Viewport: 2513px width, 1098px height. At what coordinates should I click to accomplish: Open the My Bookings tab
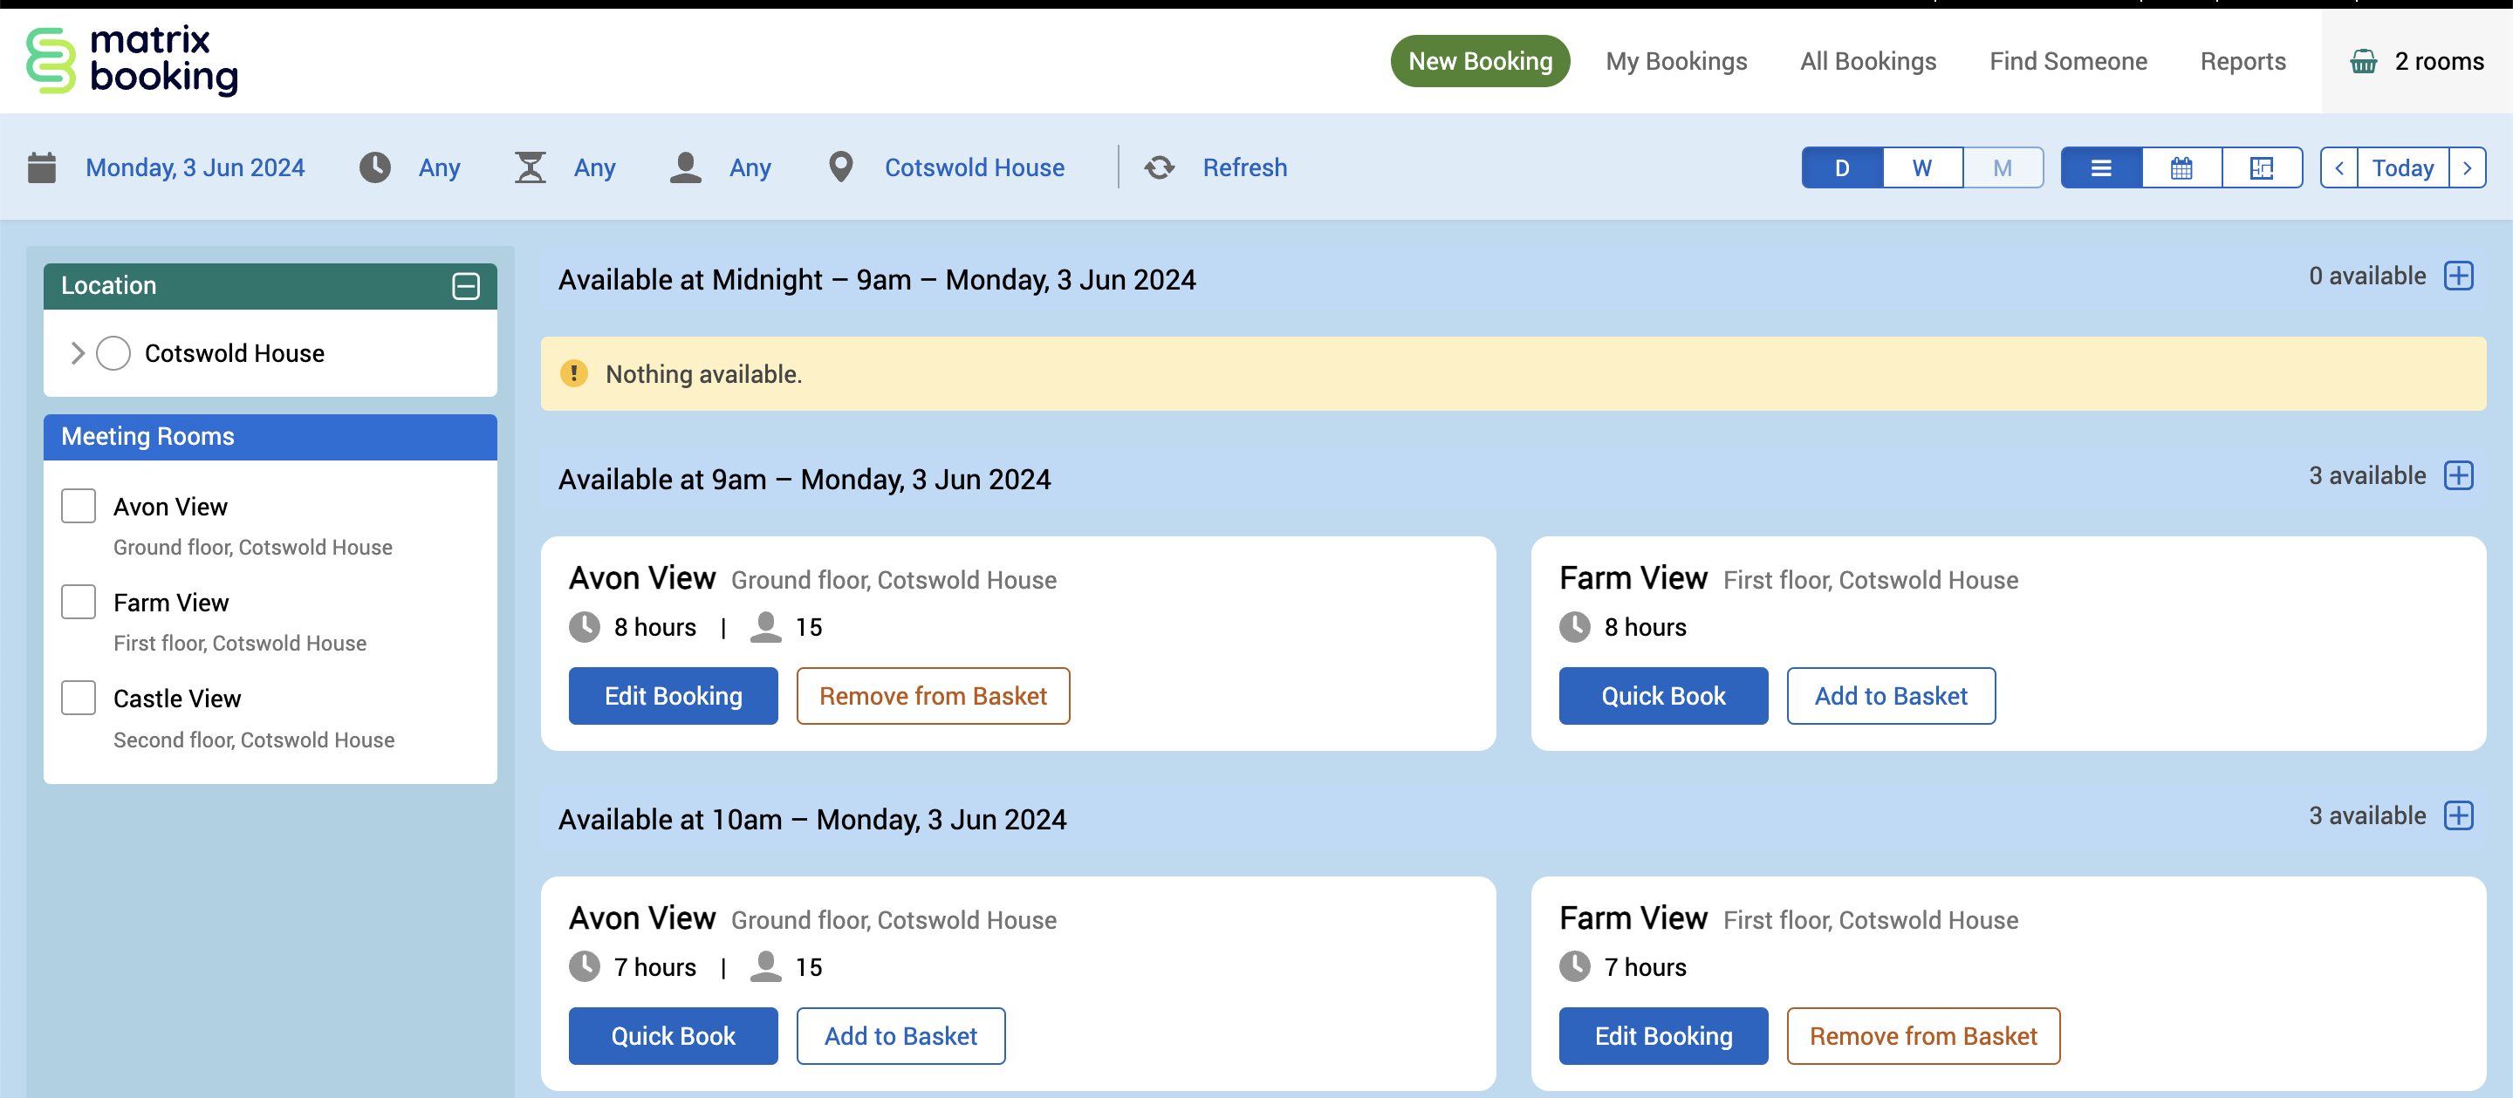[1676, 61]
